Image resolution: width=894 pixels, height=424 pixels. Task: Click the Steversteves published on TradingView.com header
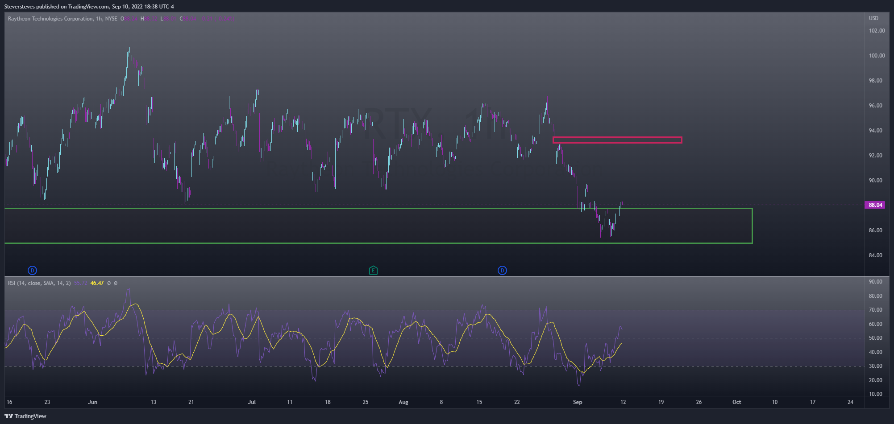89,7
